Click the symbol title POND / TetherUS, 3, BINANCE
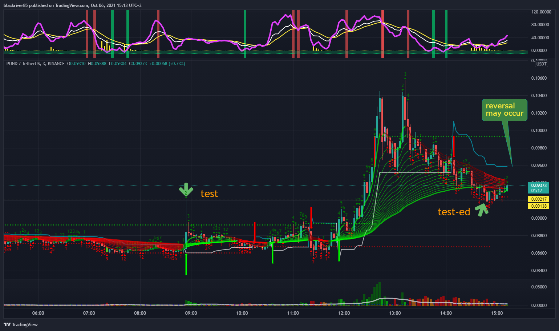Screen dimensions: 559x331 36,64
